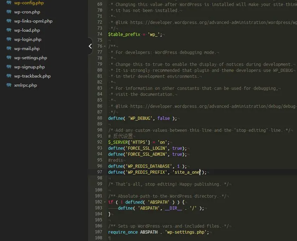Click the xmlrpc.php file icon

9,85
